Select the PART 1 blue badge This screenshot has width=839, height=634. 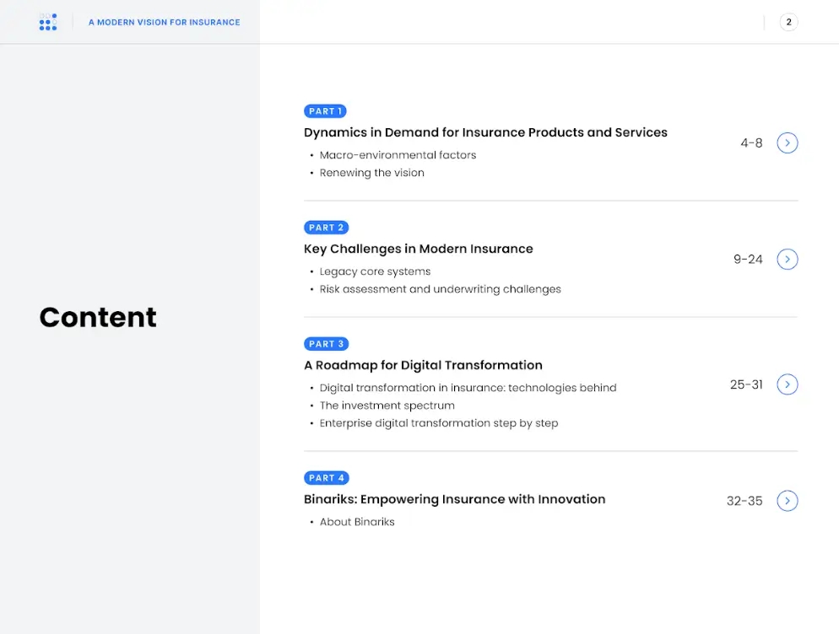[x=325, y=111]
